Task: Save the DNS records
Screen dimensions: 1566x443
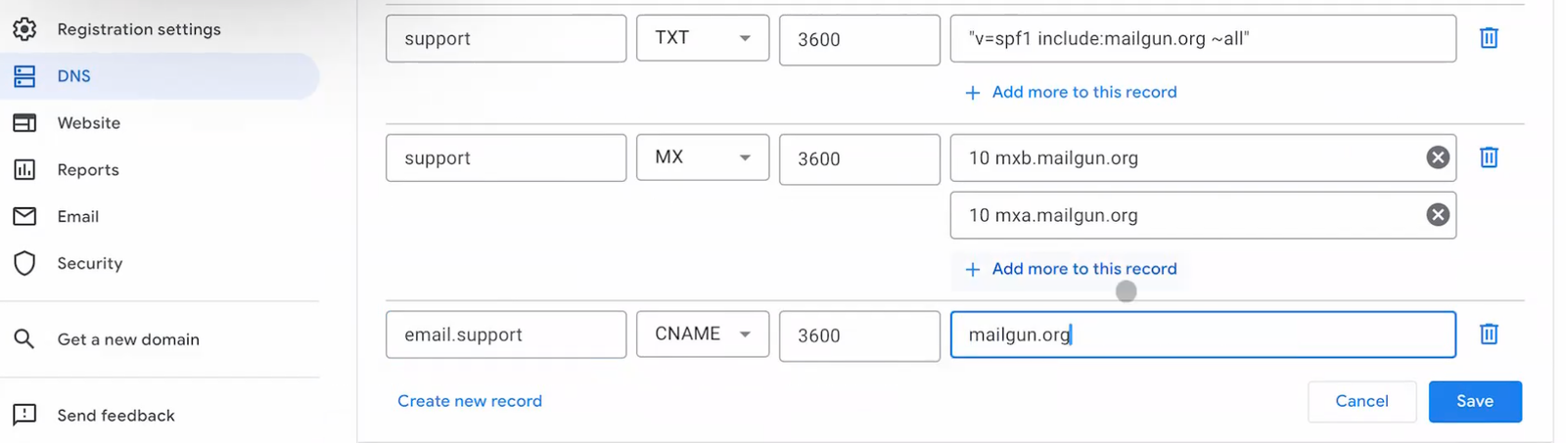Action: 1474,402
